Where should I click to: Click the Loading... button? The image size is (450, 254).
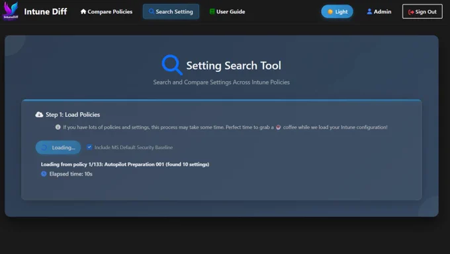click(58, 148)
